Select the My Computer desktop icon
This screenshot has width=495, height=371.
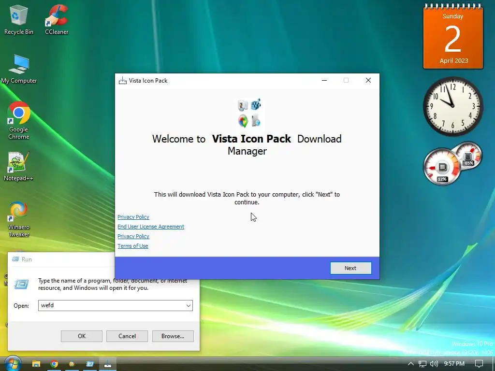19,69
